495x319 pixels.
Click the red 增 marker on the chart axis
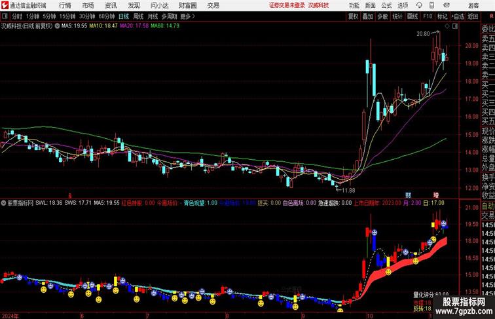pyautogui.click(x=436, y=195)
